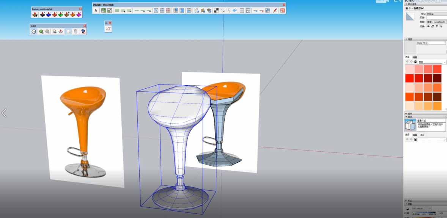Select the arrow pointer tool in the quad toolbar
This screenshot has height=218, width=447.
coord(96,11)
